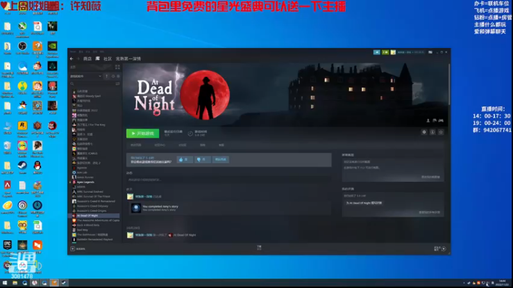Click the controller support icon on banner

coord(441,120)
